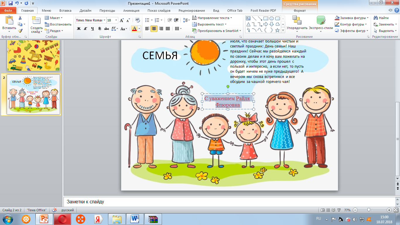Viewport: 400px width, 225px height.
Task: Open the Анимация ribbon tab
Action: pos(131,11)
